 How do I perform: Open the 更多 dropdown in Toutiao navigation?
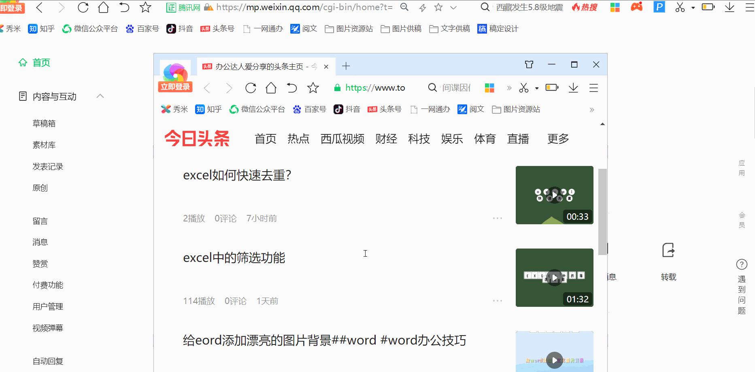(x=557, y=139)
